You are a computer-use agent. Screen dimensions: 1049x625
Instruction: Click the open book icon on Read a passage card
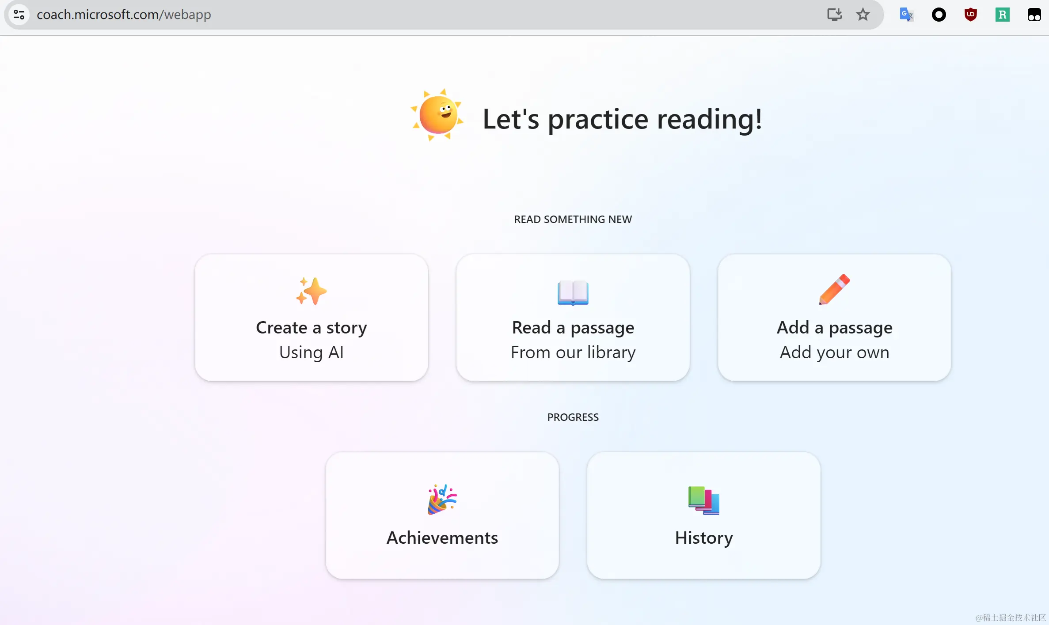pos(573,292)
